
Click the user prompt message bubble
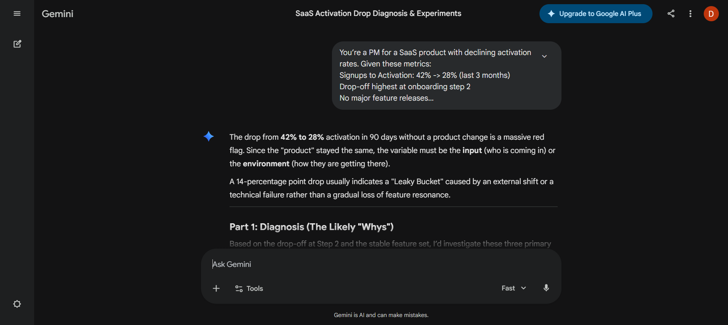(447, 76)
